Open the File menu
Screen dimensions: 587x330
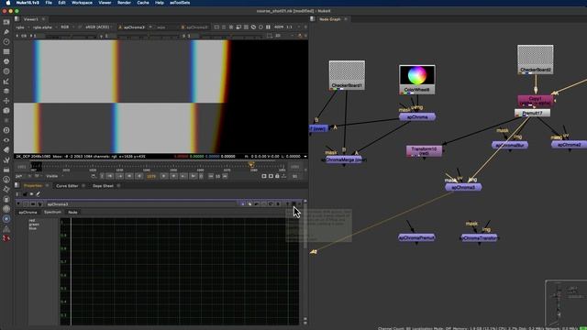point(49,3)
